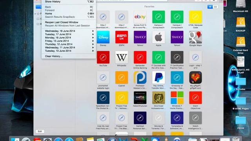Choose Search Results SnapBack menu item

(x=69, y=17)
